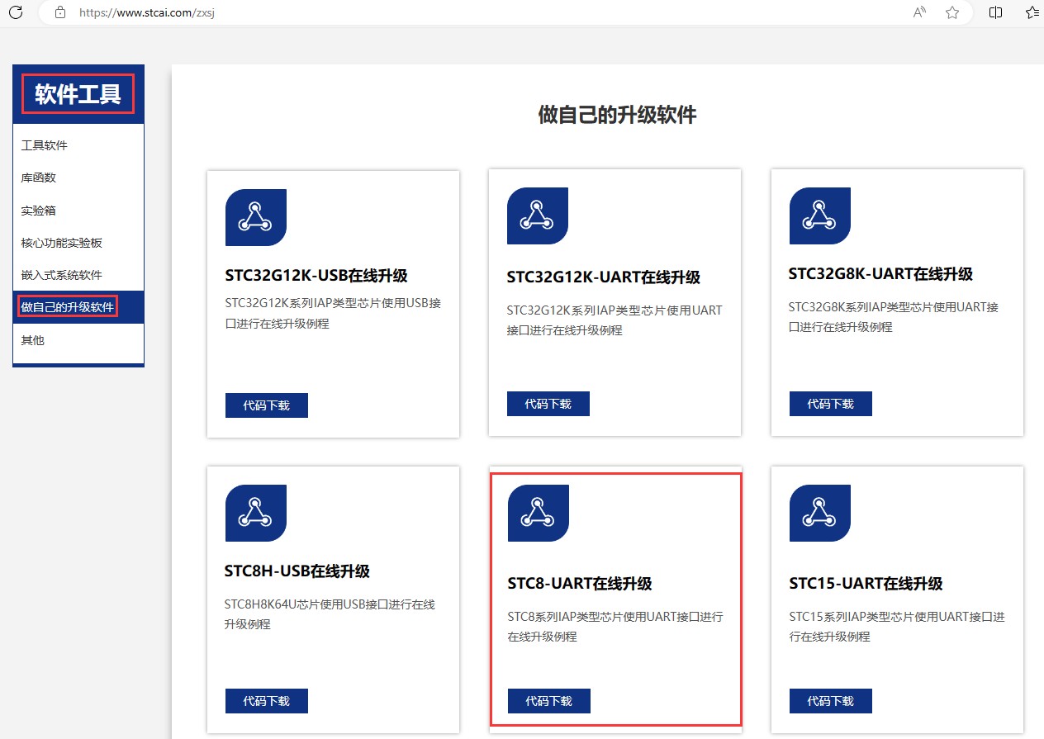Screen dimensions: 1044x739
Task: Click the STC32G8K-UART card icon
Action: 820,216
